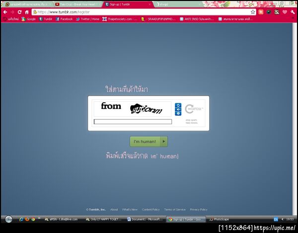This screenshot has width=298, height=233.
Task: Open the Content Policy footer link
Action: pos(150,210)
